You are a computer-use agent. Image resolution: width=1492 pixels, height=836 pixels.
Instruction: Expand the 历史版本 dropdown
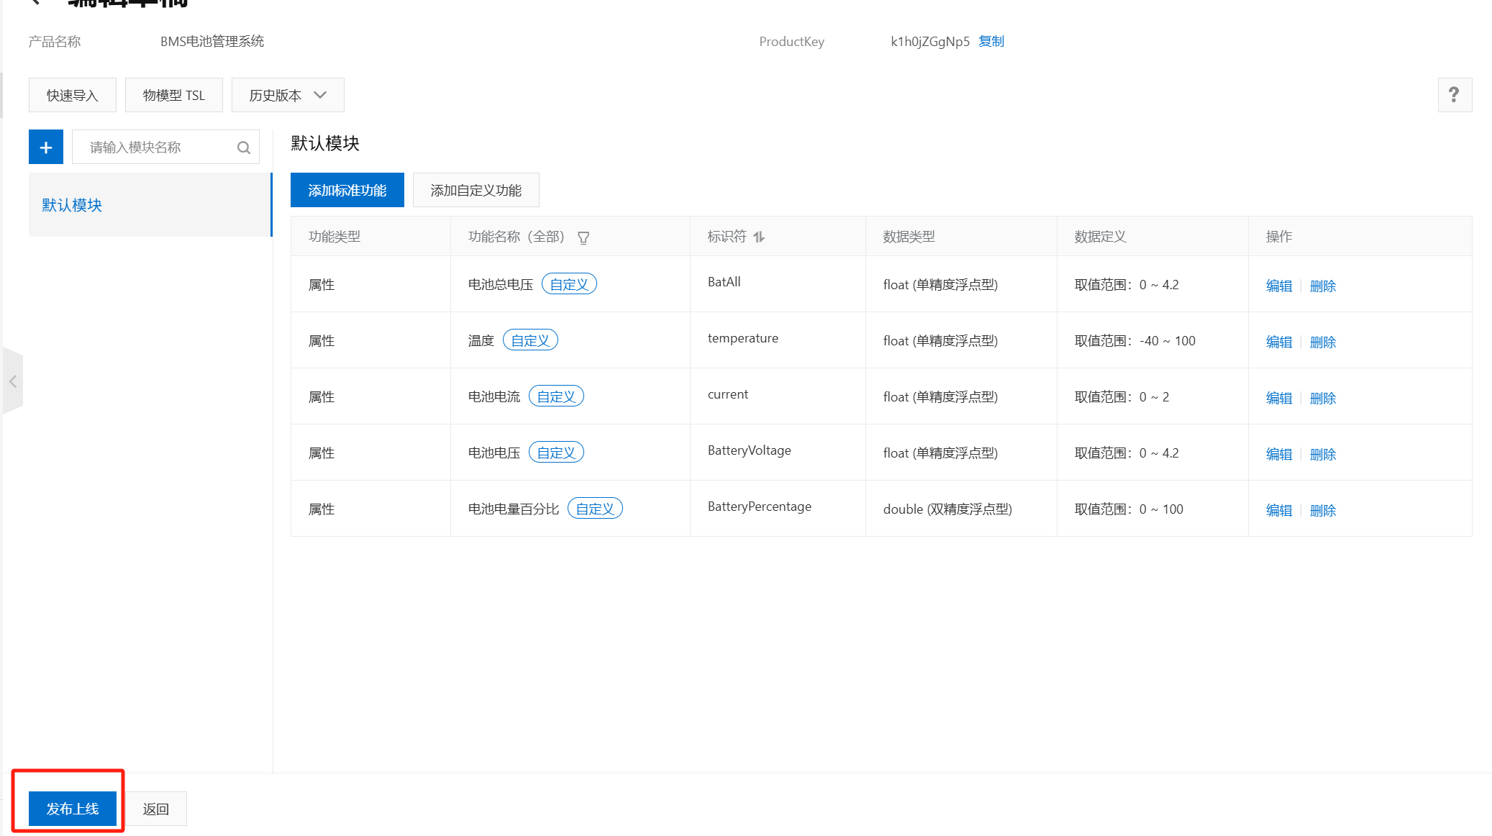[x=288, y=95]
